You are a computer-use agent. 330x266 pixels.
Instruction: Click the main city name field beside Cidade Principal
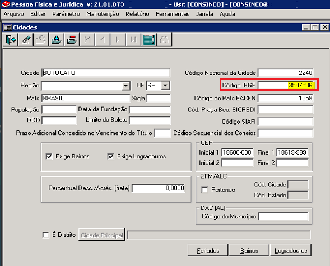click(x=219, y=235)
